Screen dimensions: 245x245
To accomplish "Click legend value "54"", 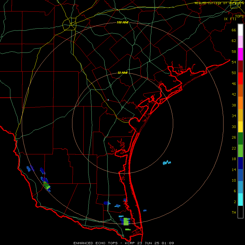I will (x=234, y=62).
